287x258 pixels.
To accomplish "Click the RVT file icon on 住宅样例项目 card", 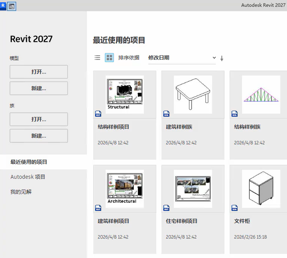I will [x=166, y=208].
